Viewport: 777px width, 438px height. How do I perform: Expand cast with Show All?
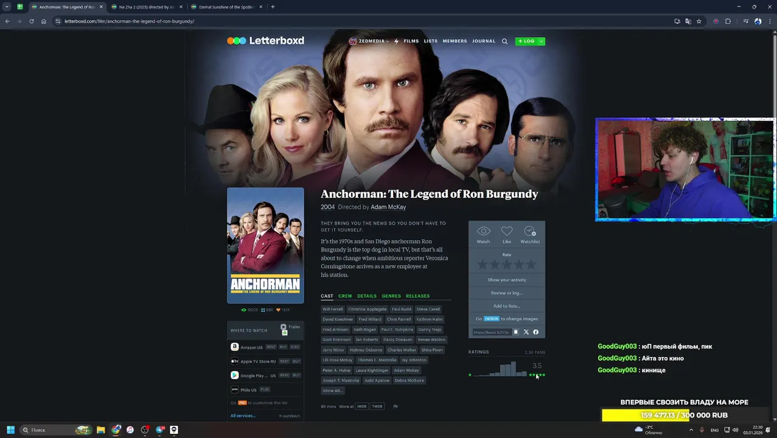click(332, 391)
